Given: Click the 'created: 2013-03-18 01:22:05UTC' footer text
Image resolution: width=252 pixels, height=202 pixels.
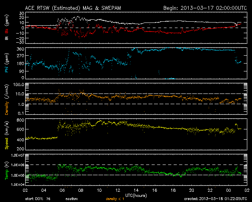Looking at the screenshot, I should [215, 199].
